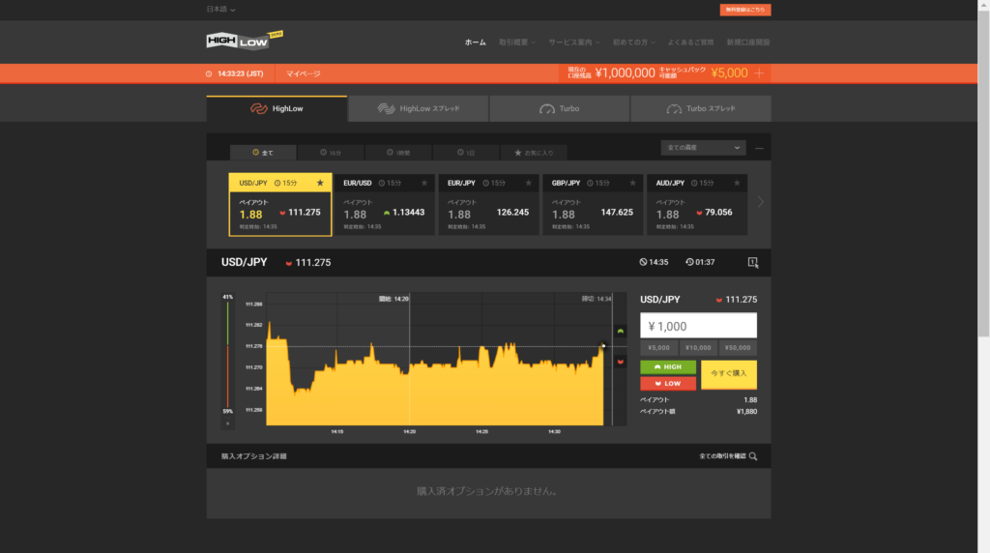
Task: Open the 日本語 language dropdown
Action: (x=221, y=10)
